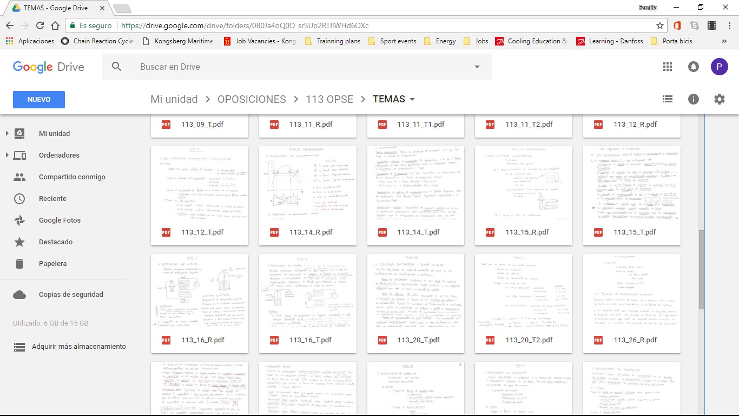The width and height of the screenshot is (739, 416).
Task: Click the browser address bar URL
Action: [245, 25]
